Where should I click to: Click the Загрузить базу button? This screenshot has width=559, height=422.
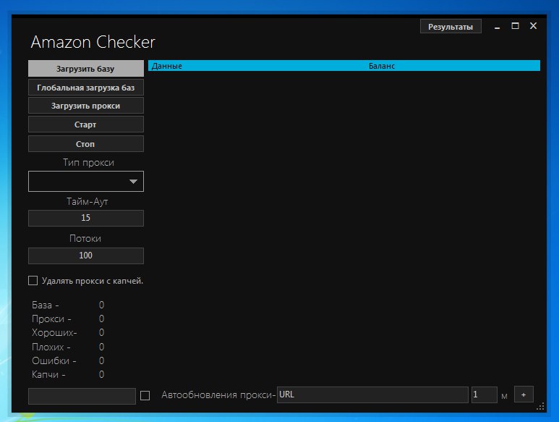pyautogui.click(x=86, y=69)
